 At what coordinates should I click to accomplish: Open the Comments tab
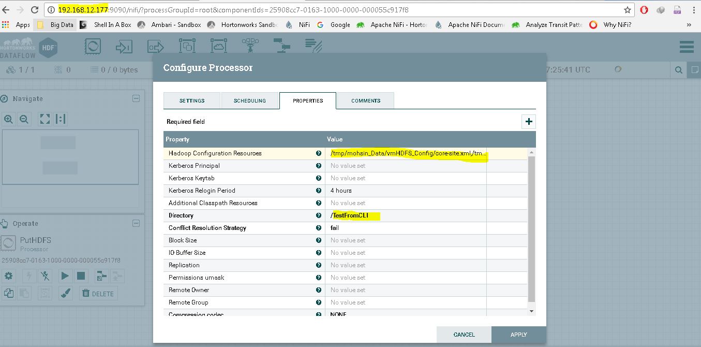click(365, 100)
